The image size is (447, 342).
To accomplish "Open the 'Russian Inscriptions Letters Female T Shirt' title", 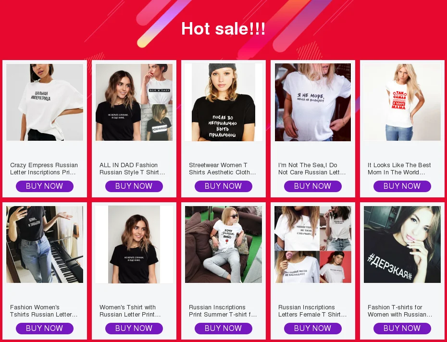I will click(312, 311).
